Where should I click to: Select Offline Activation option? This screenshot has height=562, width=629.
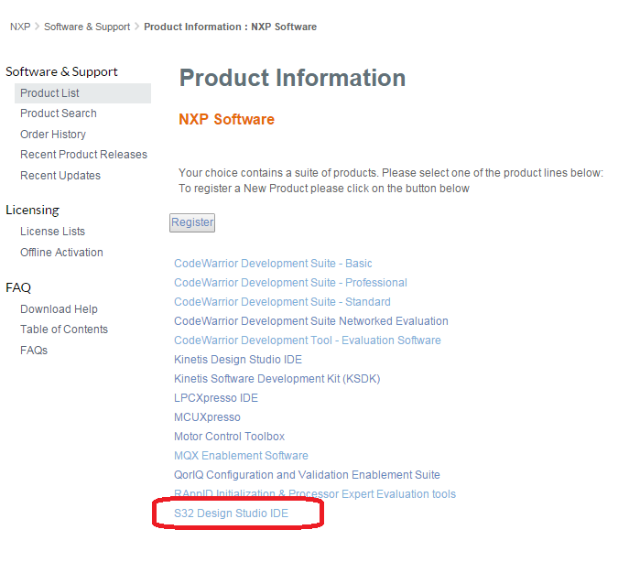click(x=61, y=253)
